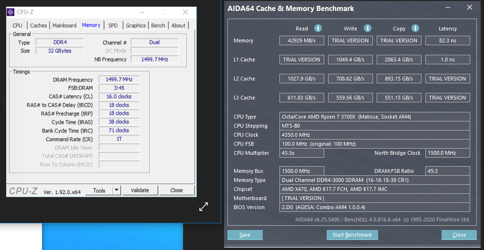Click the NB Frequency 1499.7 MHz field
Image resolution: width=484 pixels, height=250 pixels.
click(154, 59)
